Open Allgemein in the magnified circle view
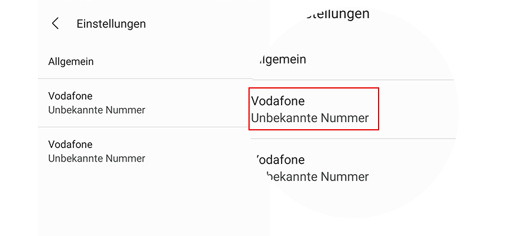The height and width of the screenshot is (236, 520). tap(281, 59)
